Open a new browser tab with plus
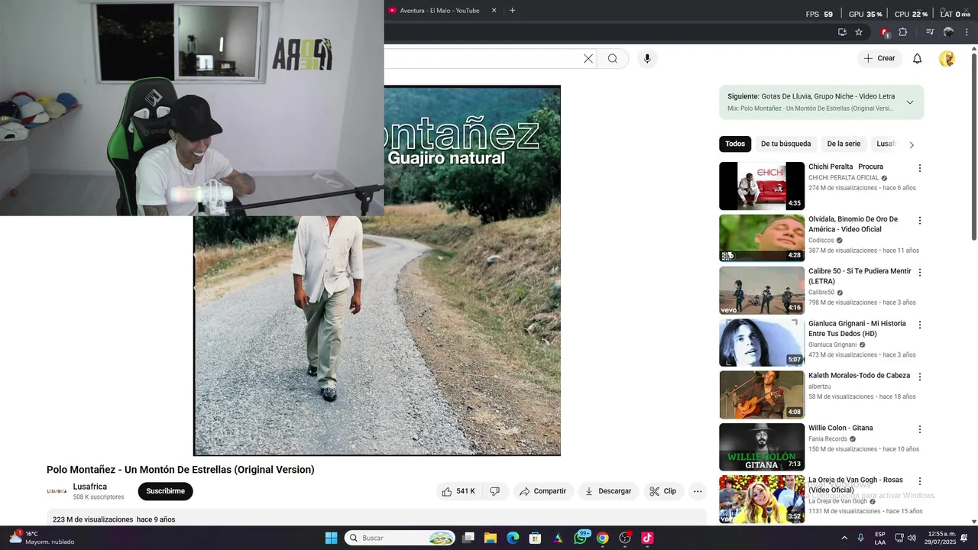The width and height of the screenshot is (978, 550). click(512, 11)
